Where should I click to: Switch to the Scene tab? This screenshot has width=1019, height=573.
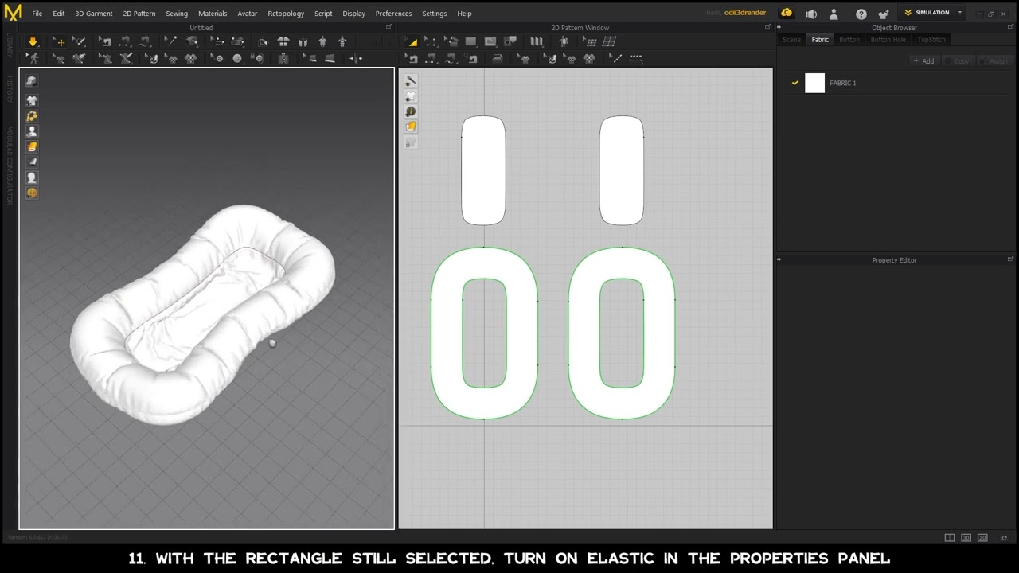tap(791, 40)
